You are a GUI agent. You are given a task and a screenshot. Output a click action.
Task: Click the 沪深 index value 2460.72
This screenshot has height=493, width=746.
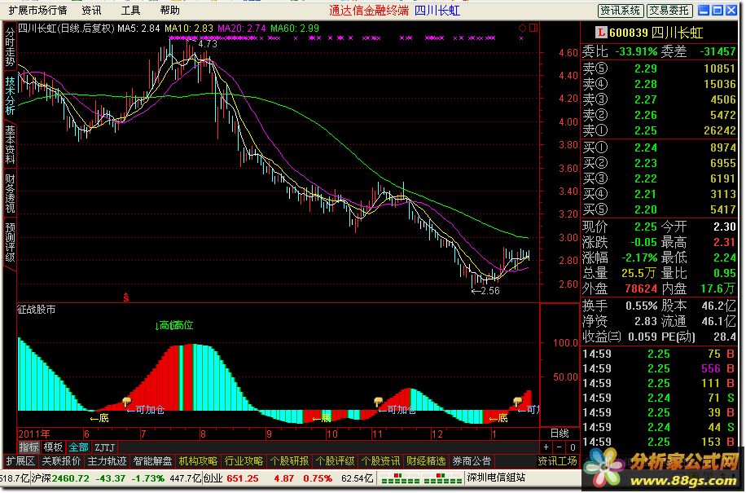point(70,478)
